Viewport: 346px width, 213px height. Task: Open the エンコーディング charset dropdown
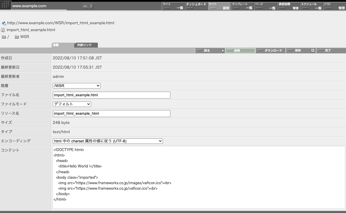(x=108, y=141)
